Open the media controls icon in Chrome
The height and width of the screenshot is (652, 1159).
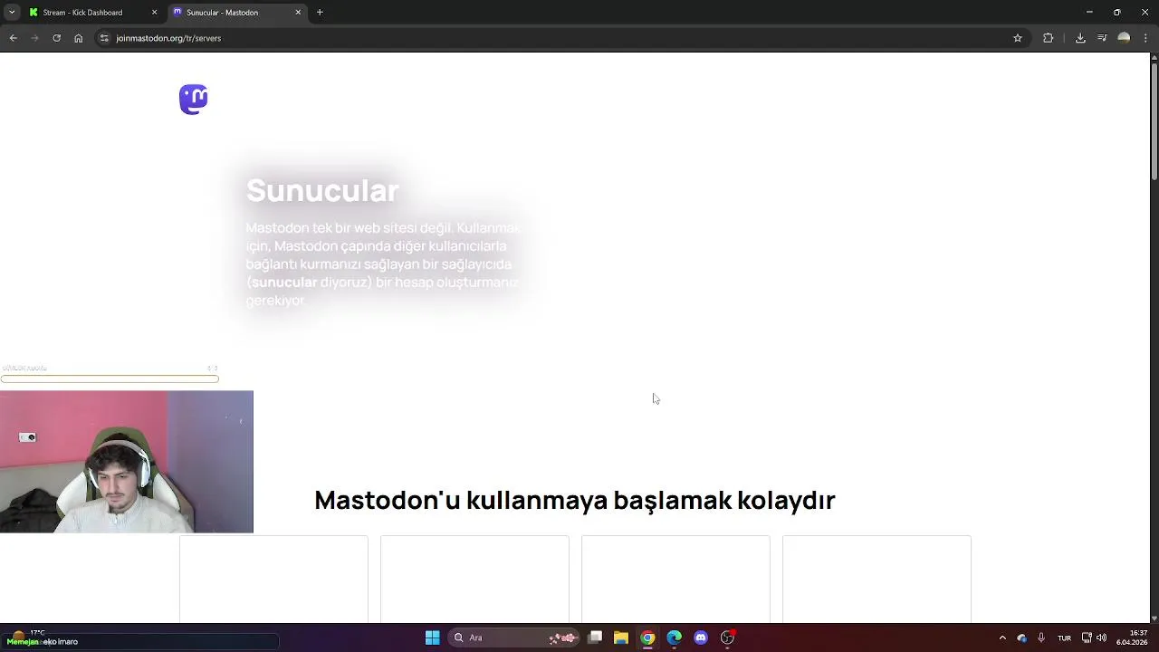tap(1102, 38)
